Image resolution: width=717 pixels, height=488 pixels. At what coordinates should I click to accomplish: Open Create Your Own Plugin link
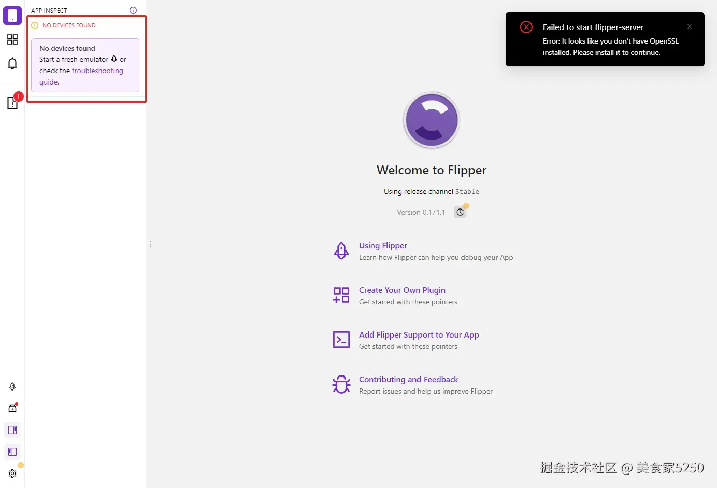pos(402,290)
